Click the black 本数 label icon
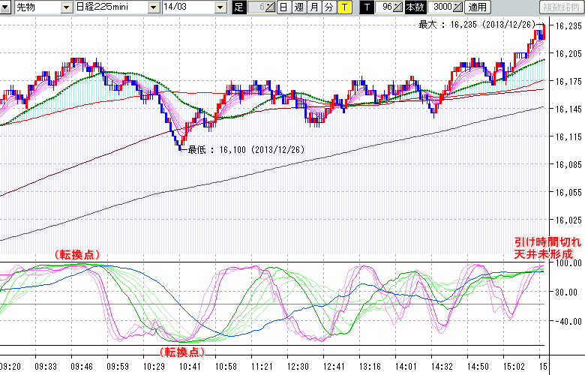 pyautogui.click(x=415, y=7)
